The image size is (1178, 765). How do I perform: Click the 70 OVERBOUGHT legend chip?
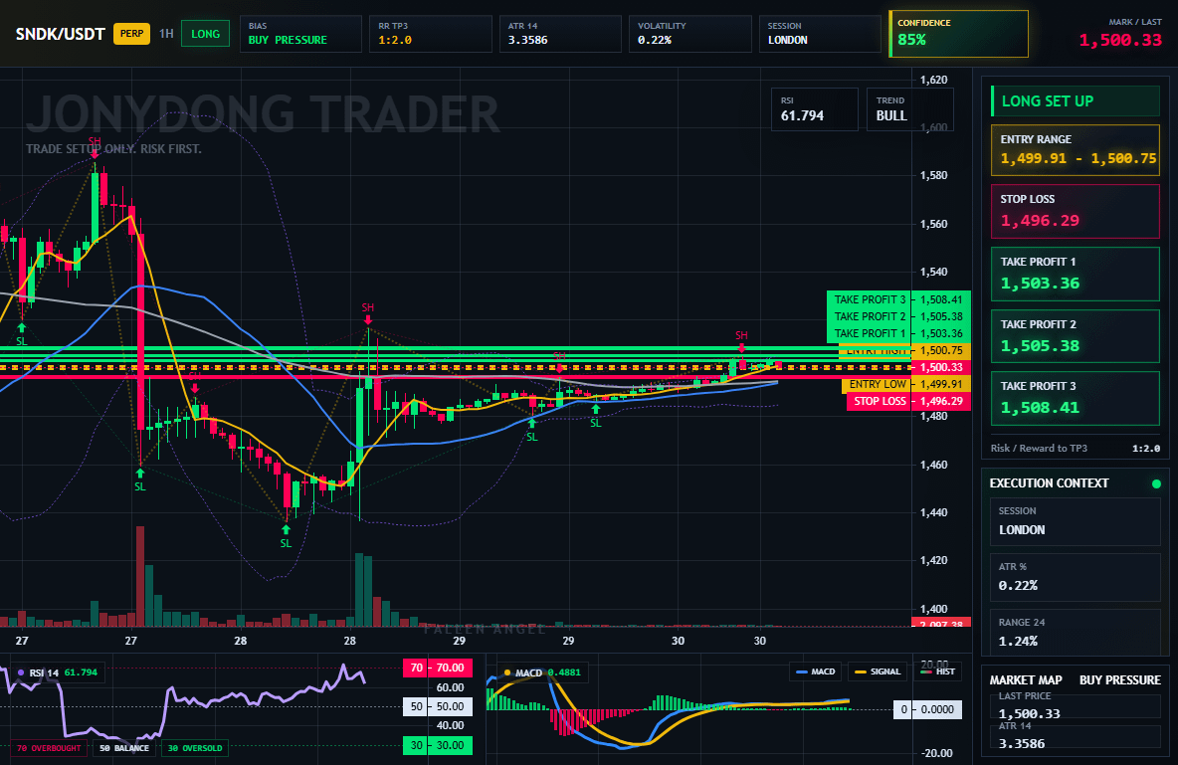pos(49,748)
